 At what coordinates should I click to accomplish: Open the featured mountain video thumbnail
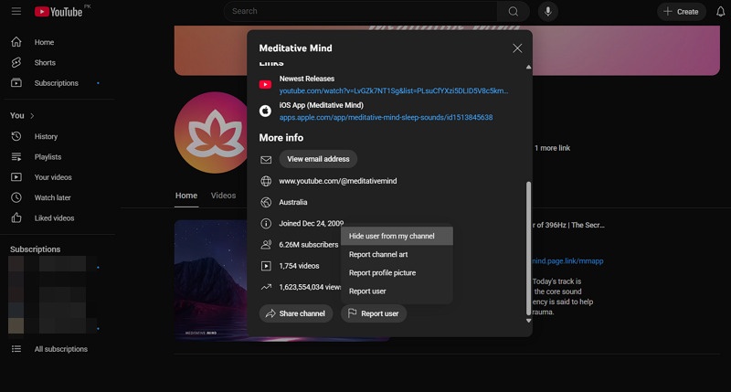(x=211, y=281)
